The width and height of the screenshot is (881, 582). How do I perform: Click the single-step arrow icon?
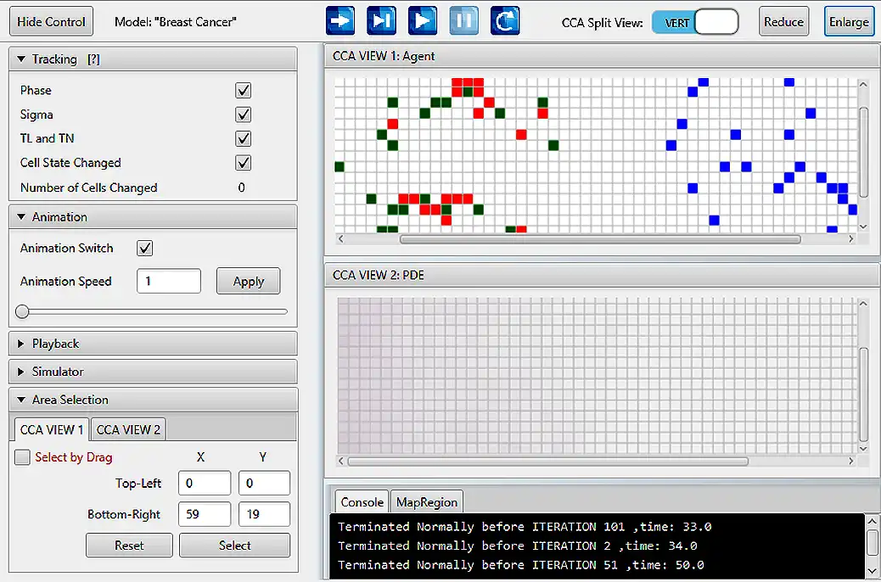click(339, 20)
